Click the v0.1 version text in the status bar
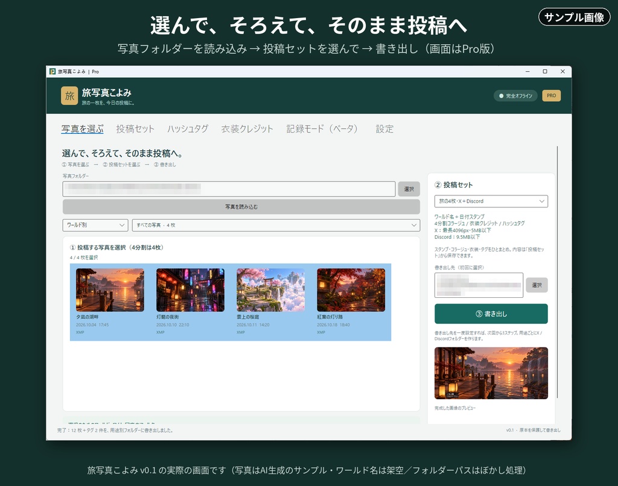This screenshot has height=486, width=618. [509, 430]
